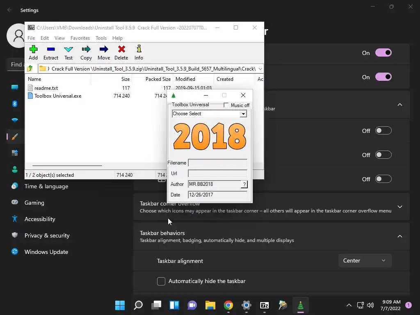Open the volume control in system tray
420x315 pixels.
point(370,305)
